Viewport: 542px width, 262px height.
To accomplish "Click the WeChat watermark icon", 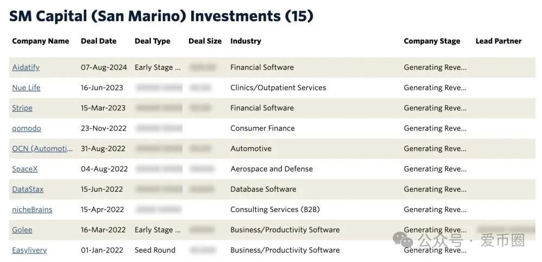I will 403,240.
